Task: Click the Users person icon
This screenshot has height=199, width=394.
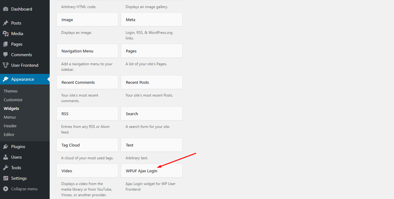Action: (6, 157)
